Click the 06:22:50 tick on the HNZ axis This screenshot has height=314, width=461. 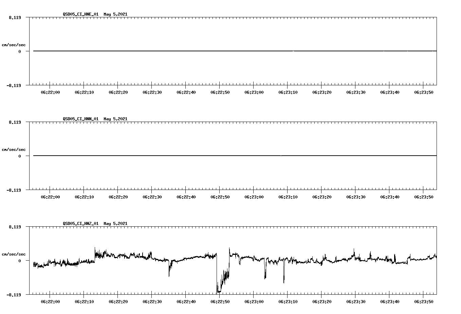(220, 301)
